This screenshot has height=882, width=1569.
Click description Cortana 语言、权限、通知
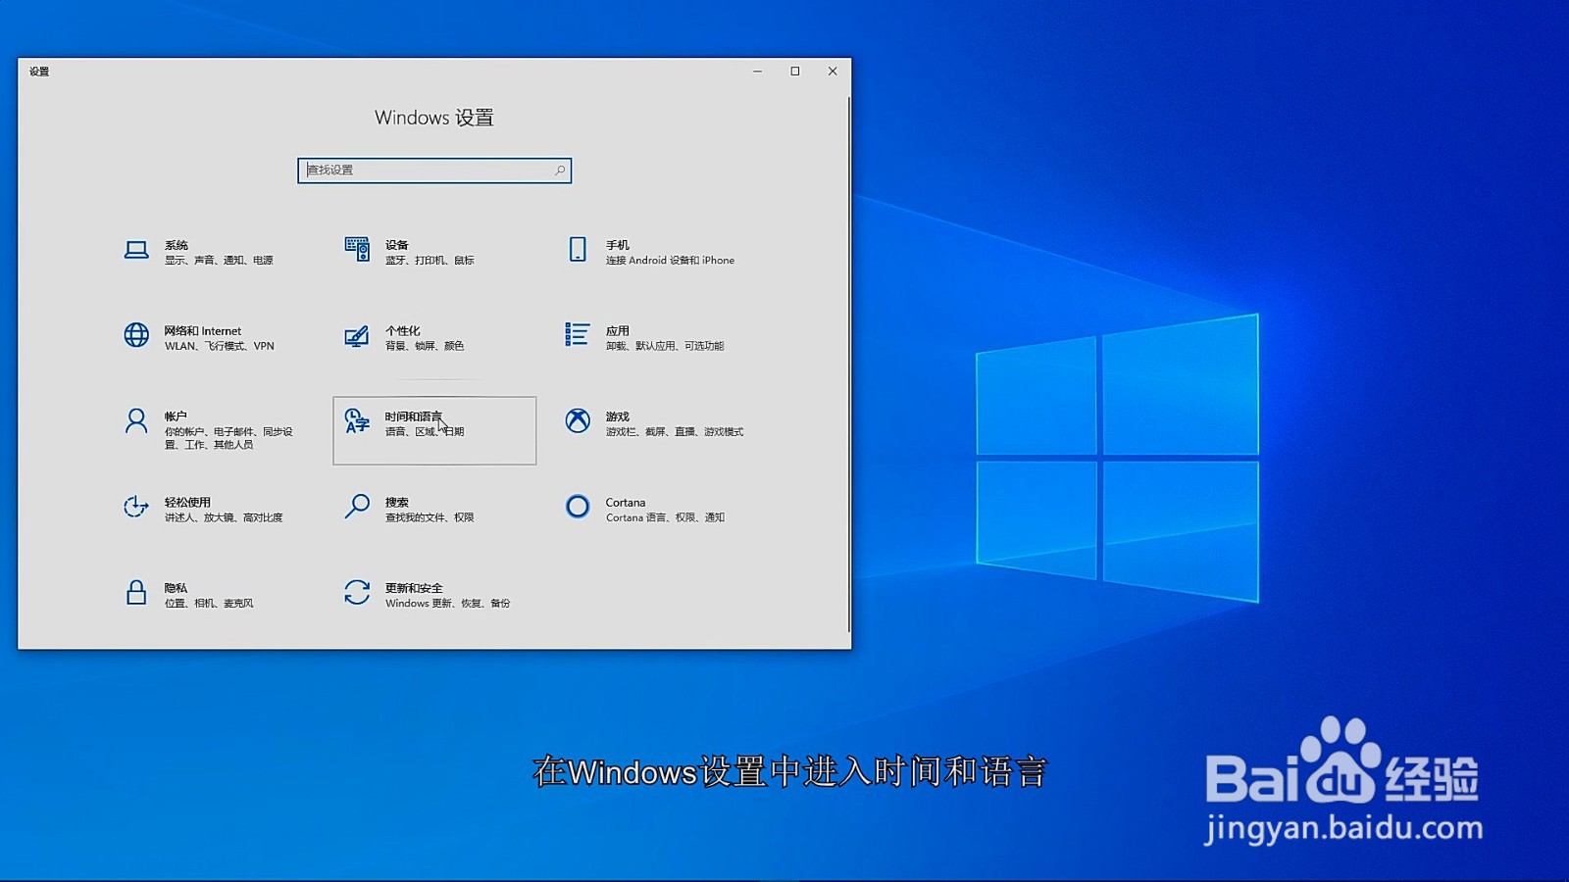tap(665, 517)
